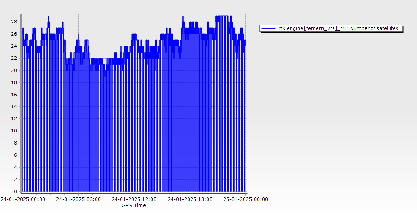Image resolution: width=417 pixels, height=217 pixels.
Task: Select the 24-01-2025 18:00 x-axis label
Action: point(190,200)
